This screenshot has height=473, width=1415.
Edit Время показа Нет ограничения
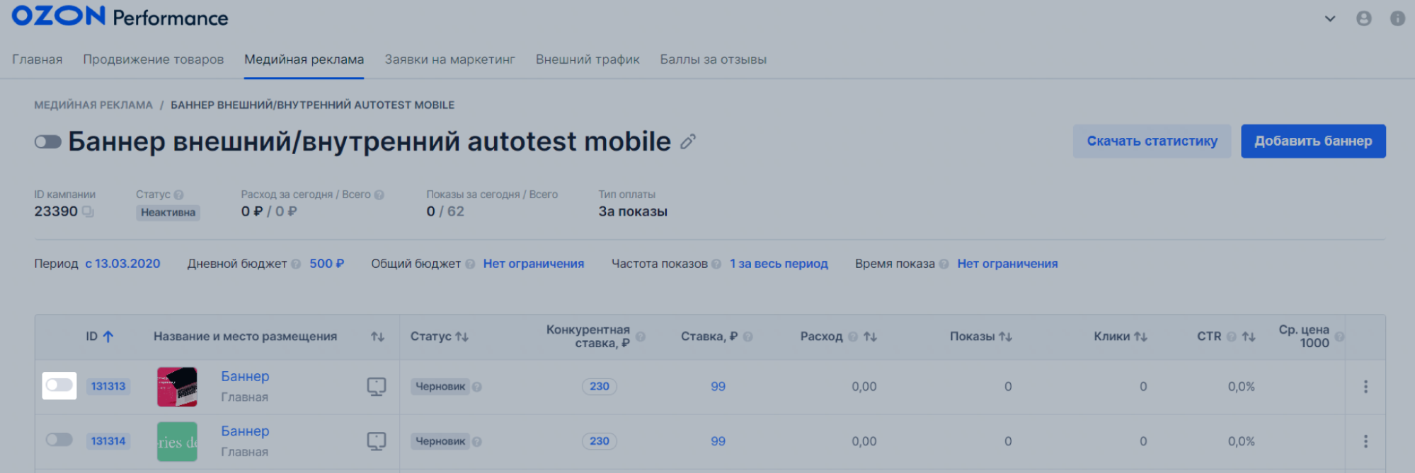coord(1007,264)
